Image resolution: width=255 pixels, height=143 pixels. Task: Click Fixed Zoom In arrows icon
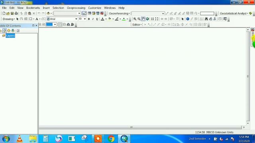(x=152, y=19)
